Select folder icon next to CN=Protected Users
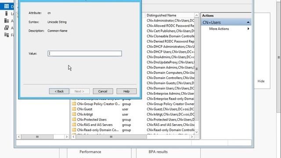Image resolution: width=281 pixels, height=158 pixels. [74, 119]
